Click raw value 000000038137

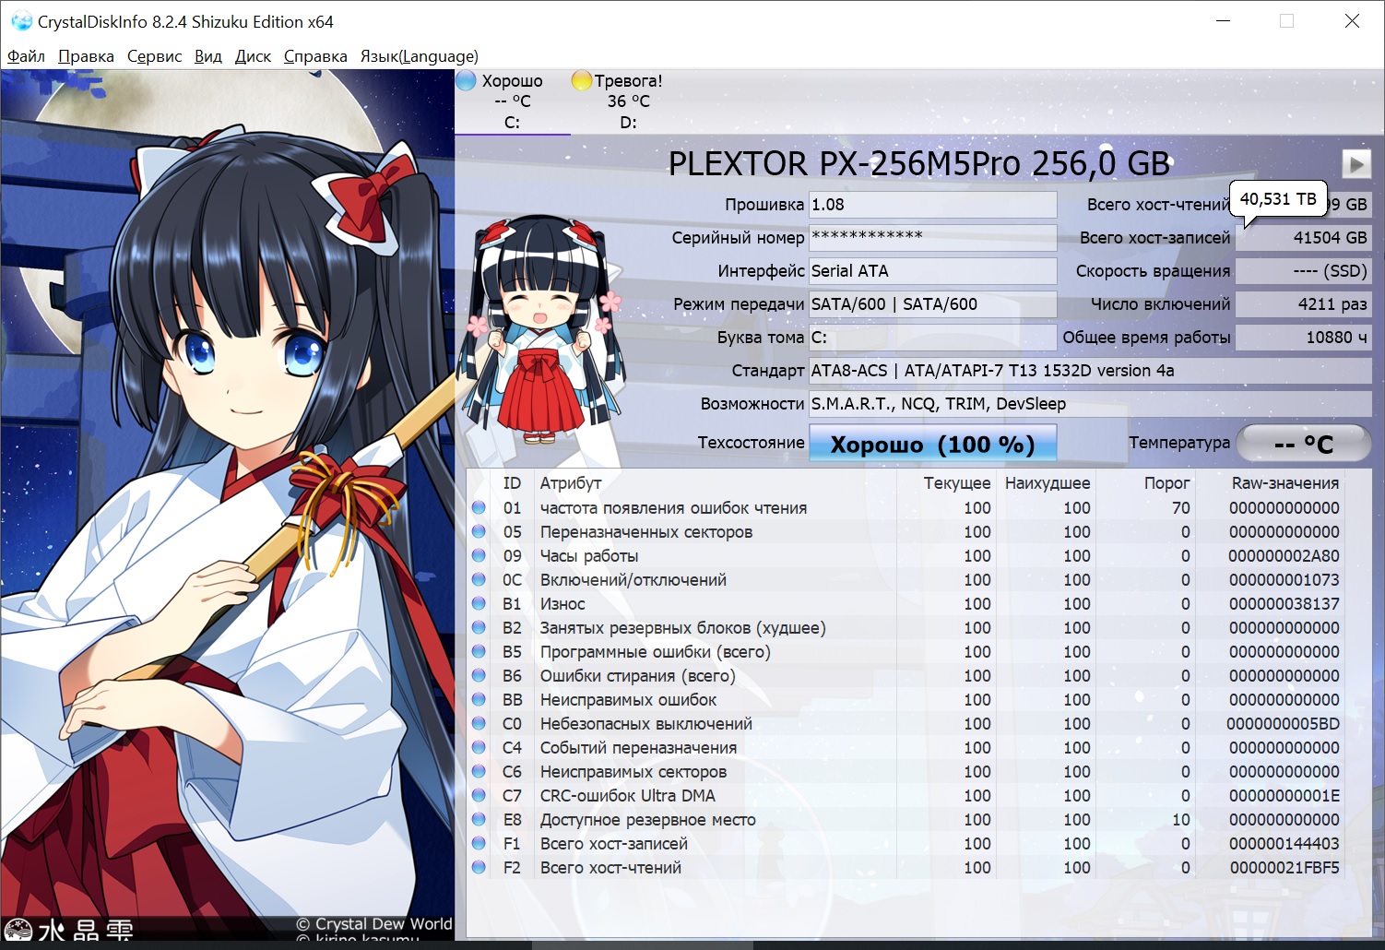tap(1284, 603)
